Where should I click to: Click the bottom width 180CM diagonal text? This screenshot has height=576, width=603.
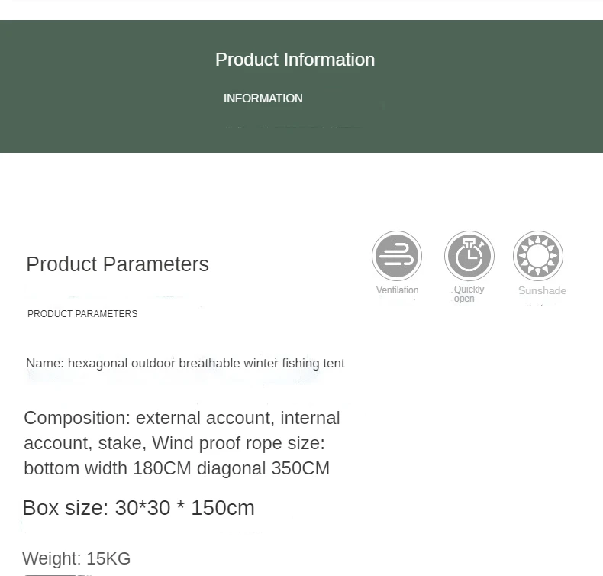pos(144,468)
